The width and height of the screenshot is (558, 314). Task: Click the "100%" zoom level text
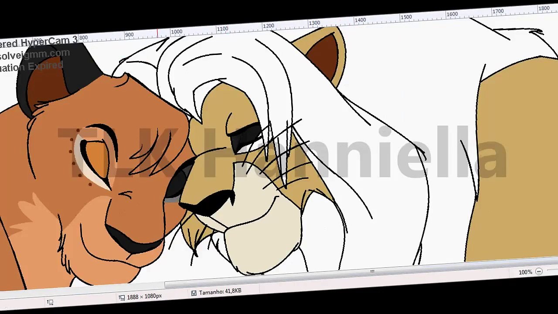525,272
